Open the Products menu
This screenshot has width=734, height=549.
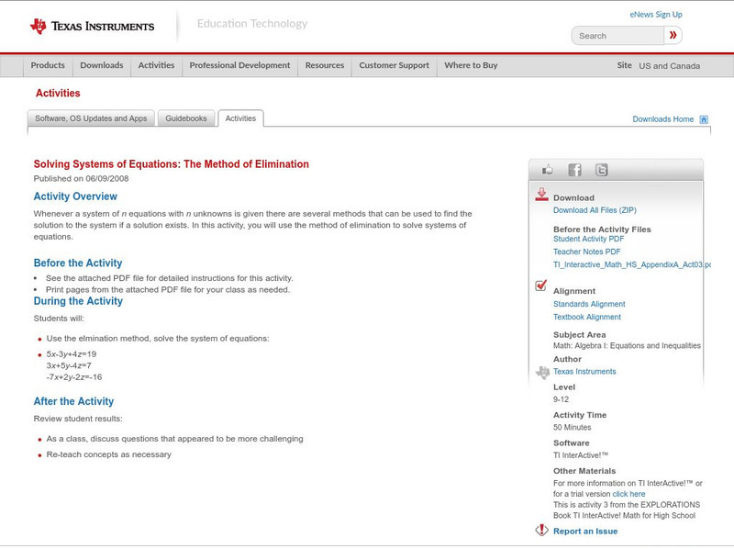click(48, 65)
